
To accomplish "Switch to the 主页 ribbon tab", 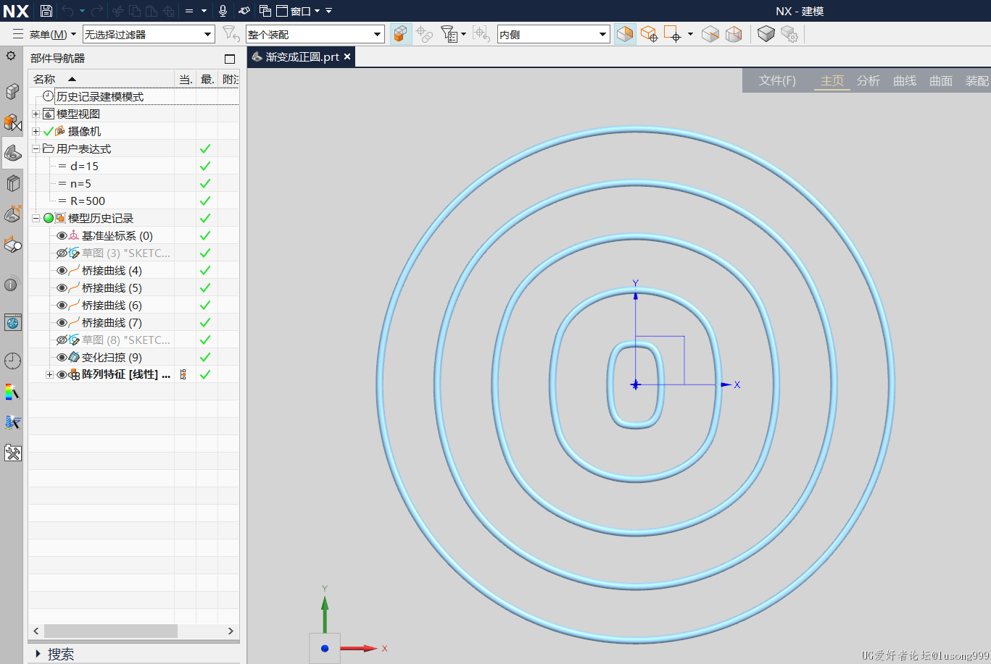I will pyautogui.click(x=832, y=80).
